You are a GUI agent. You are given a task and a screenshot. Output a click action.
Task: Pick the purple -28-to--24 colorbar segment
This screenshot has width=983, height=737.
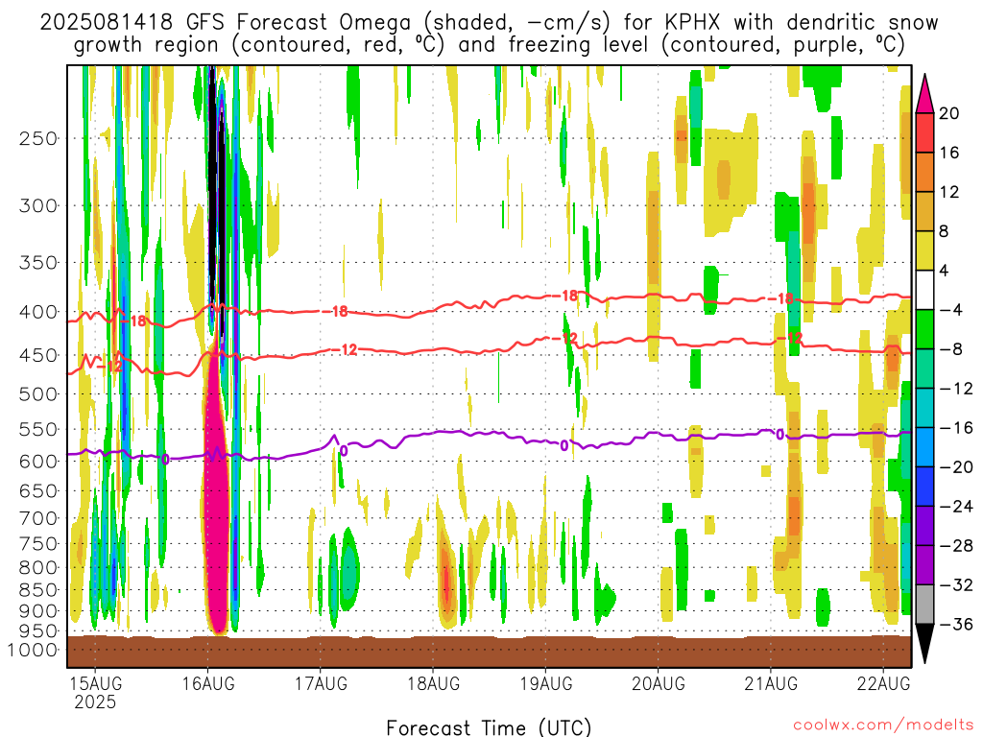[x=924, y=526]
